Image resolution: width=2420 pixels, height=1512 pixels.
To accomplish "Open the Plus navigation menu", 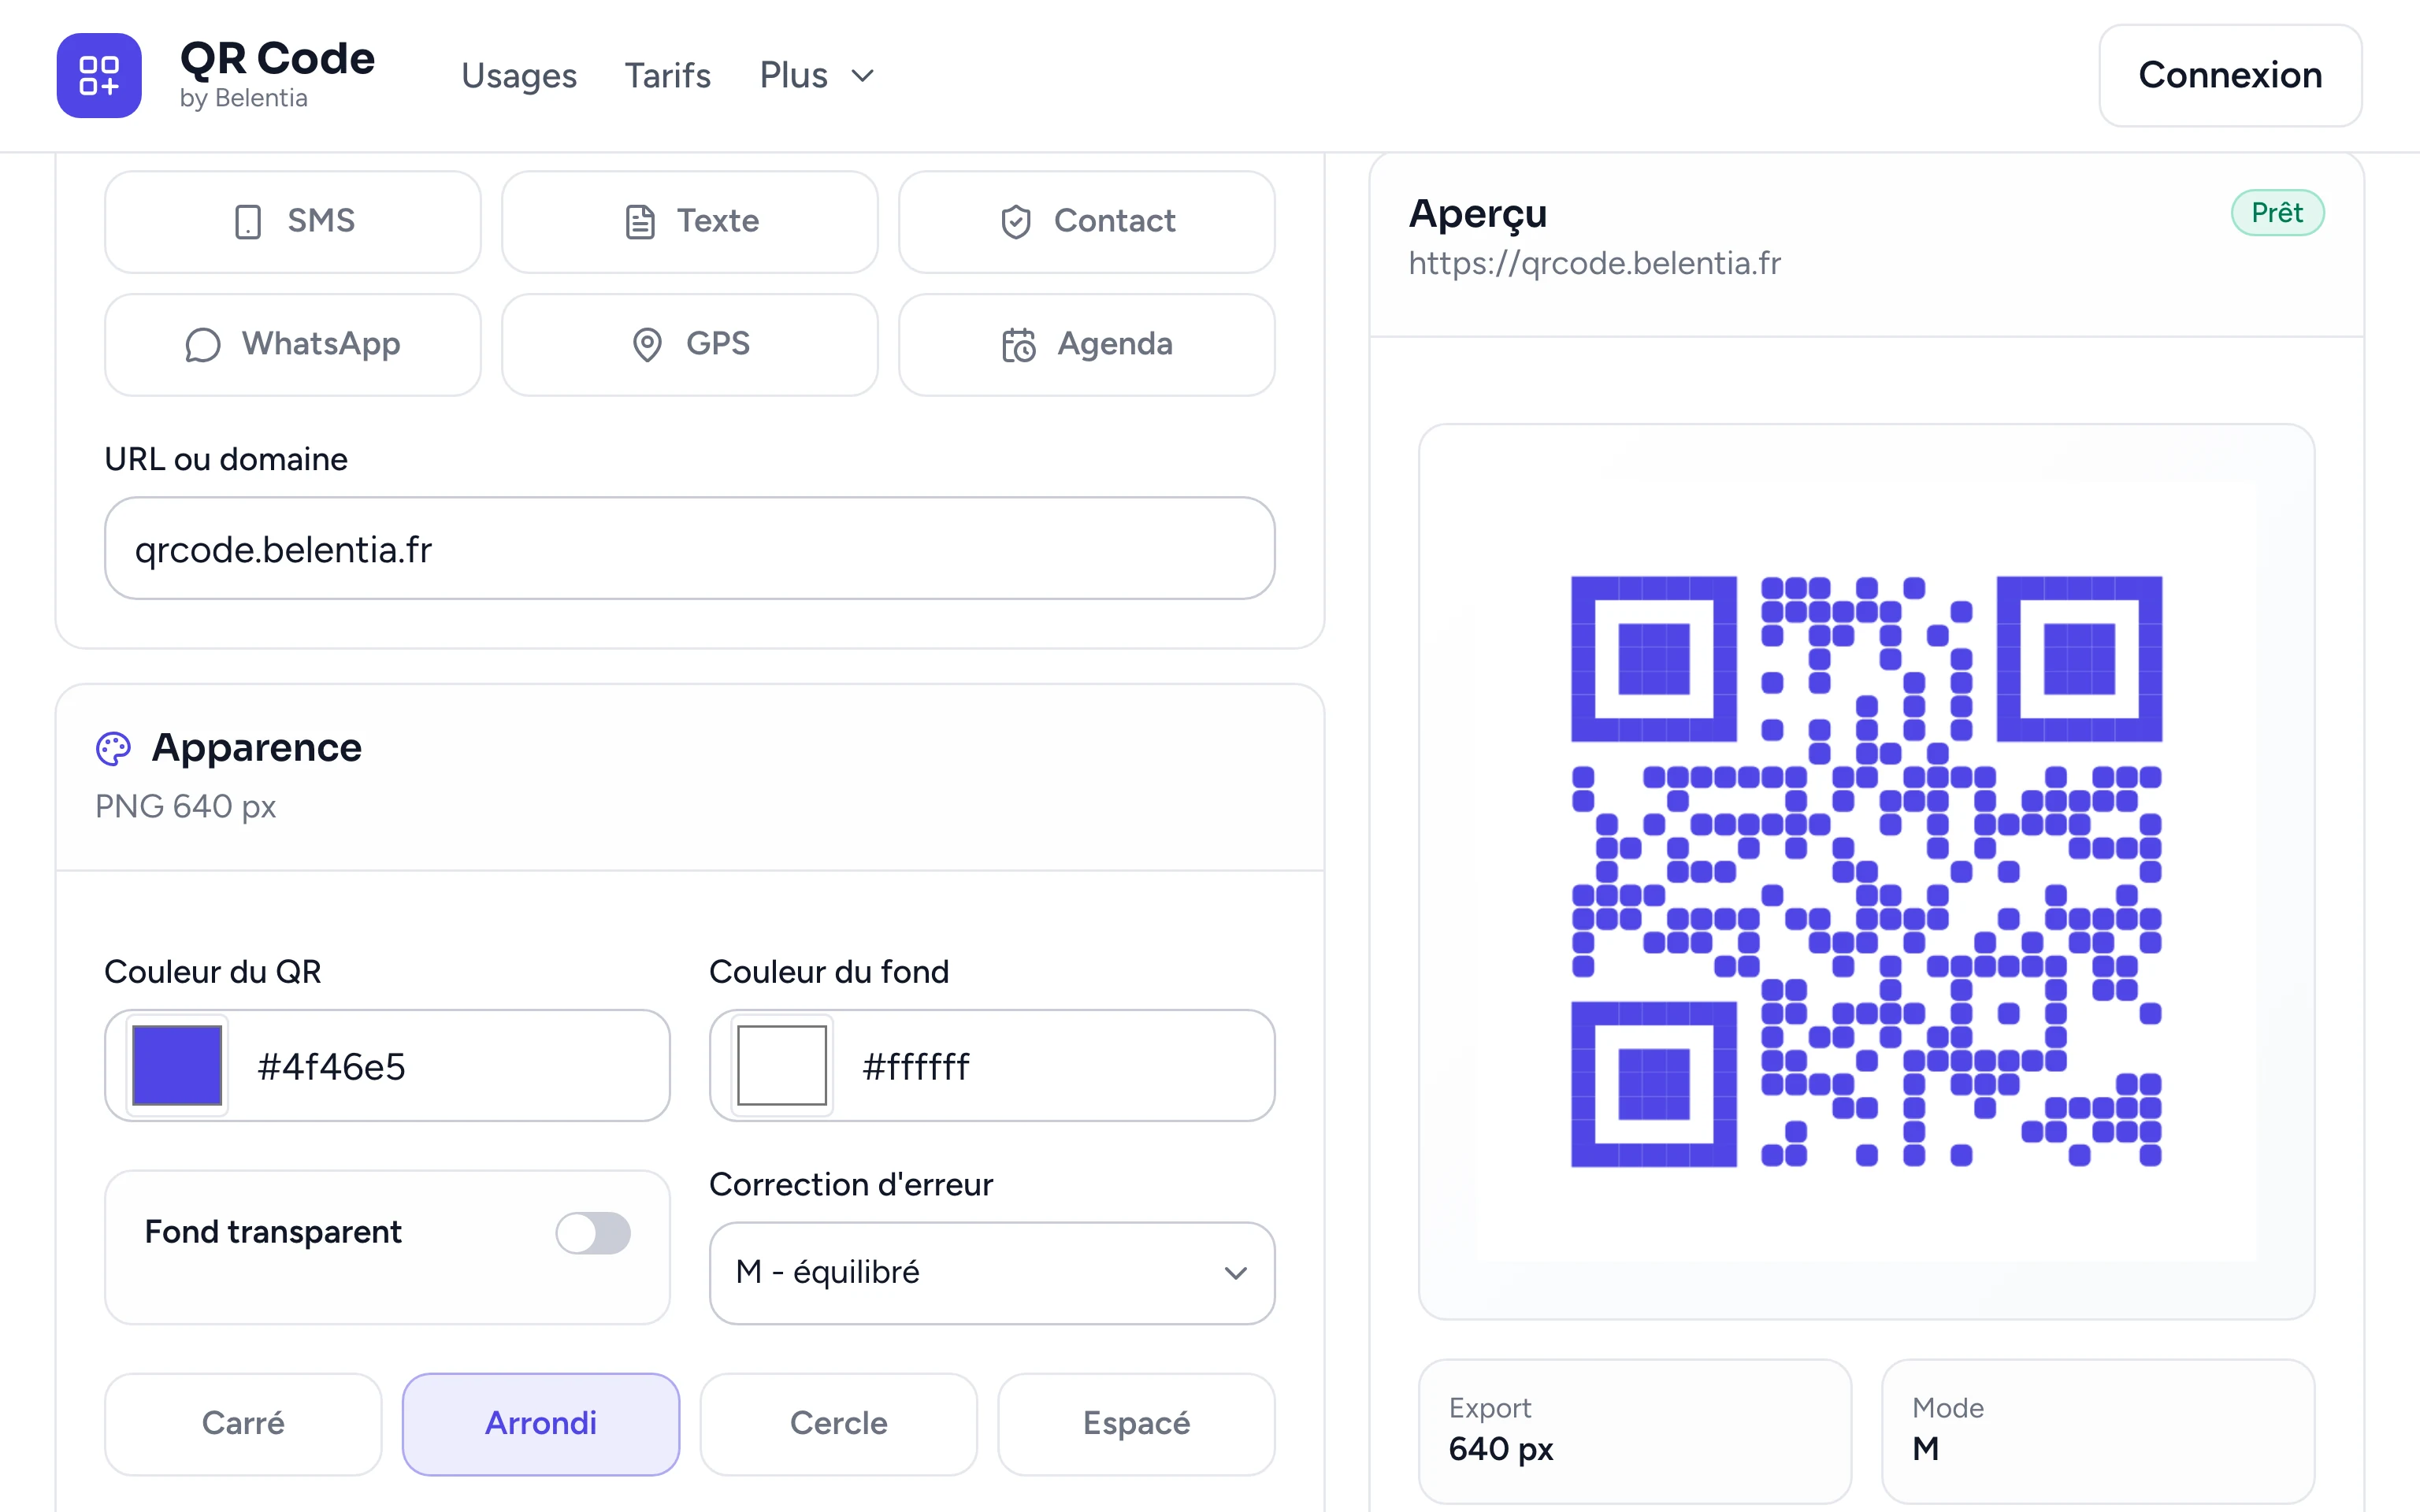I will 817,76.
